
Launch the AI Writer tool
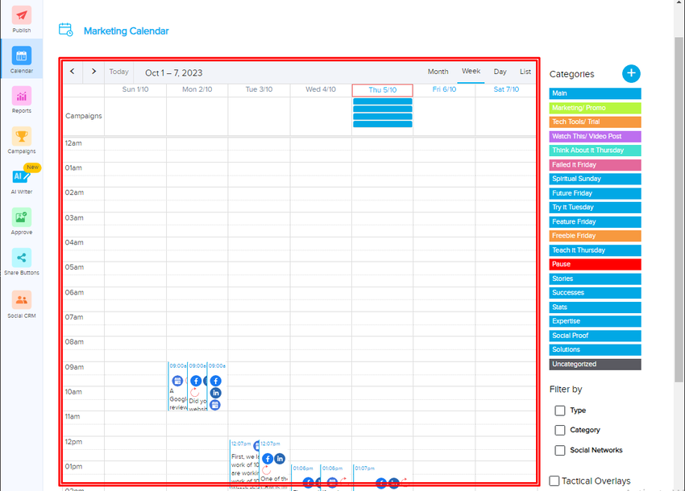pos(22,177)
